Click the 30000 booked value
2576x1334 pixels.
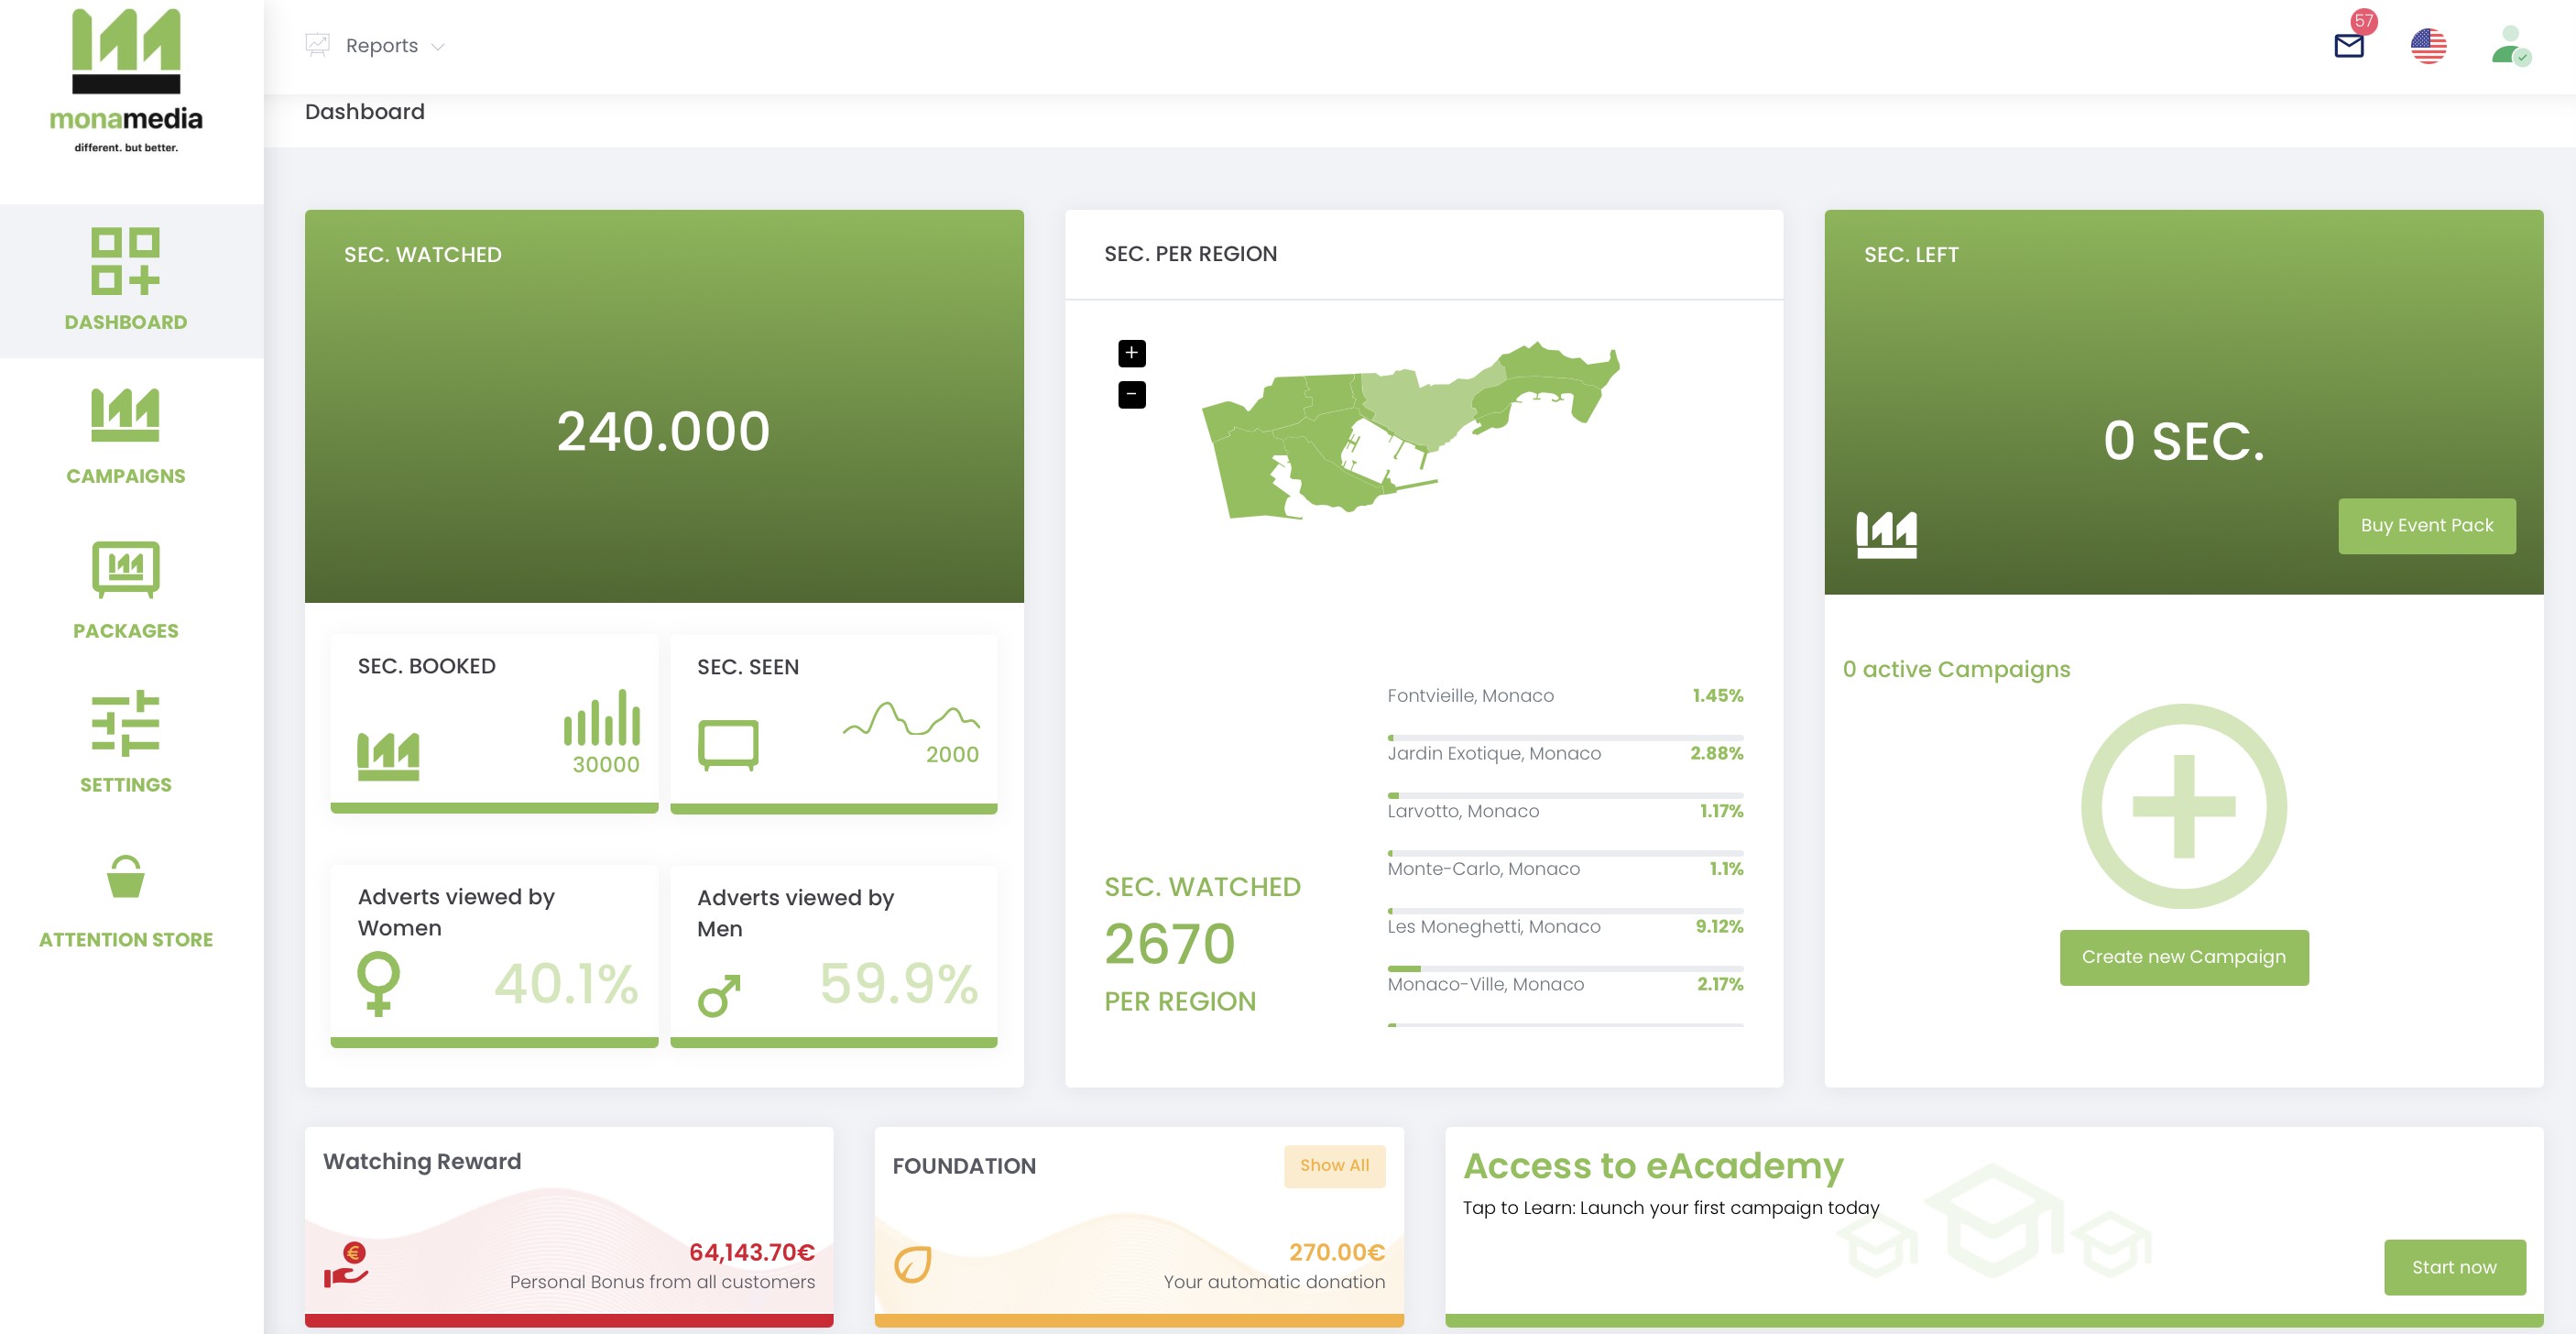[606, 765]
